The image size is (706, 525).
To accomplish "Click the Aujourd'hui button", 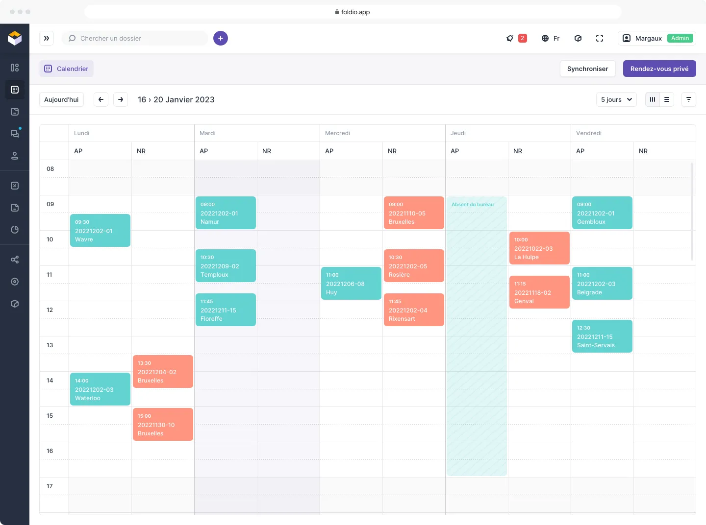I will (61, 99).
